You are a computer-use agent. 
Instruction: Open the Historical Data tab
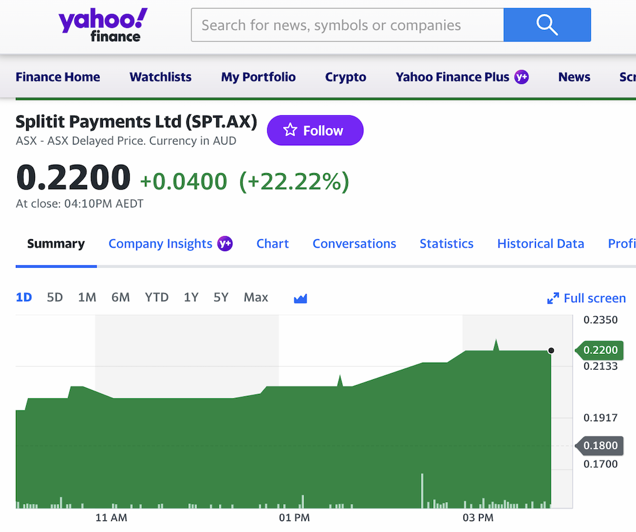coord(541,244)
